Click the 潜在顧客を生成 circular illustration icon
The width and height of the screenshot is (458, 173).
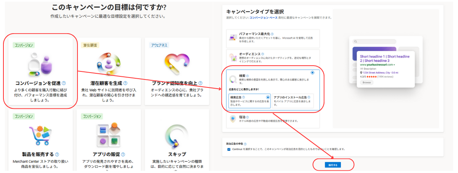click(108, 64)
